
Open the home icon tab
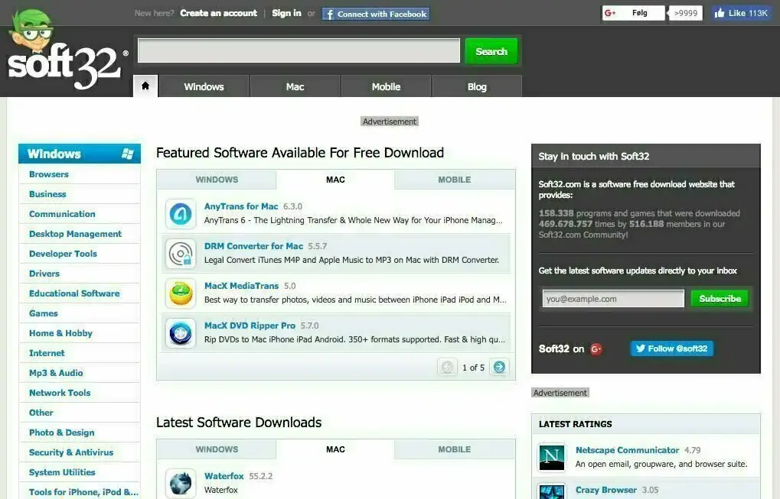tap(145, 86)
